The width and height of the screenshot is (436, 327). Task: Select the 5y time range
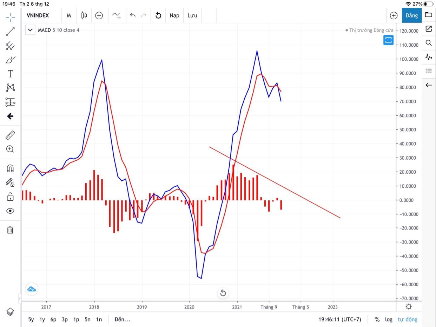31,319
